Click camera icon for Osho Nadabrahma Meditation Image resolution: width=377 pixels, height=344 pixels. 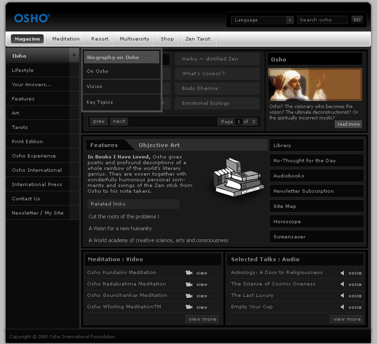pyautogui.click(x=189, y=284)
